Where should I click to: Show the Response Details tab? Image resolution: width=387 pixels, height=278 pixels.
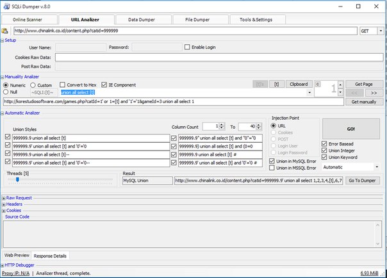coord(50,256)
